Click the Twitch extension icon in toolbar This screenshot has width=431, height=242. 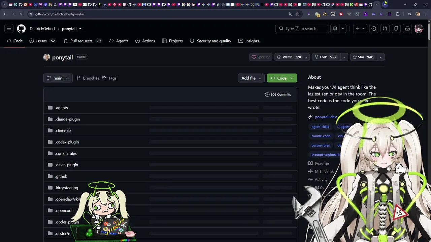(x=365, y=14)
